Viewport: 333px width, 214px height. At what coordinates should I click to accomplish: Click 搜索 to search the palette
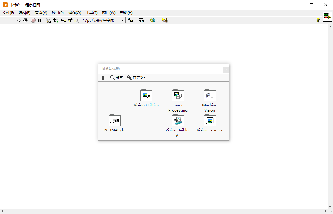[116, 77]
